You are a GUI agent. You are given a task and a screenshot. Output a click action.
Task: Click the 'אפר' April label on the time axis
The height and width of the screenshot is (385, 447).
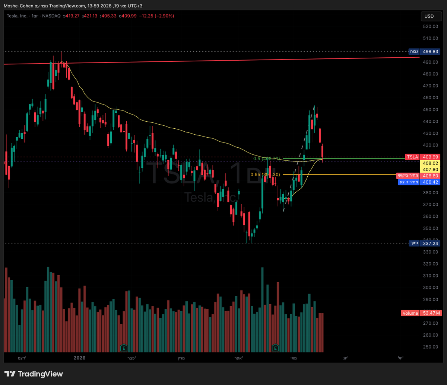click(x=239, y=358)
